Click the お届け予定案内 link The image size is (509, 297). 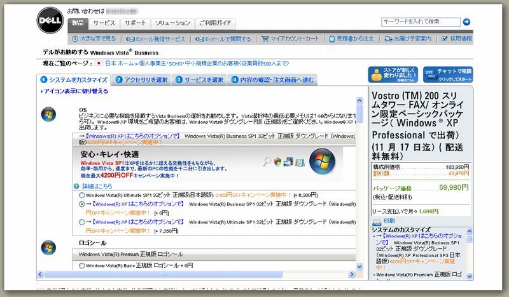(412, 39)
